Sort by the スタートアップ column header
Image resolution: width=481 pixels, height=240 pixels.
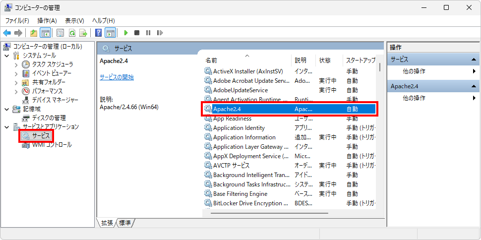(x=359, y=60)
